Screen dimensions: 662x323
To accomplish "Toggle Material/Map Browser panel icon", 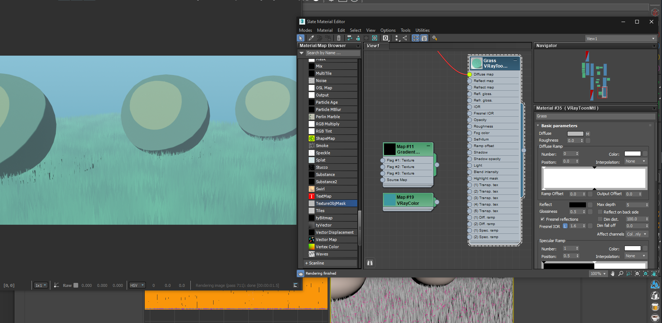I will point(416,38).
